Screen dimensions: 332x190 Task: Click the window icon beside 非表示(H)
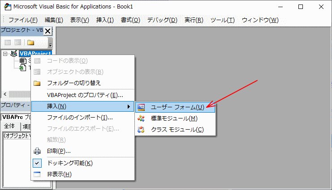click(x=37, y=174)
